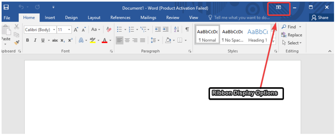Open the Underline style dropdown arrow
Viewport: 335px width, 135px height.
[x=48, y=40]
